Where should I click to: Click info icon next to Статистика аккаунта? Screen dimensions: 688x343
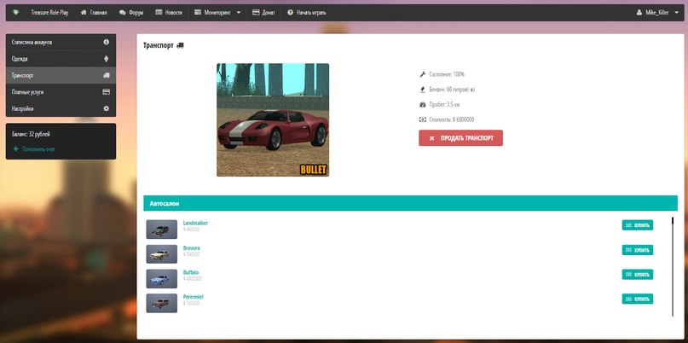click(x=107, y=42)
